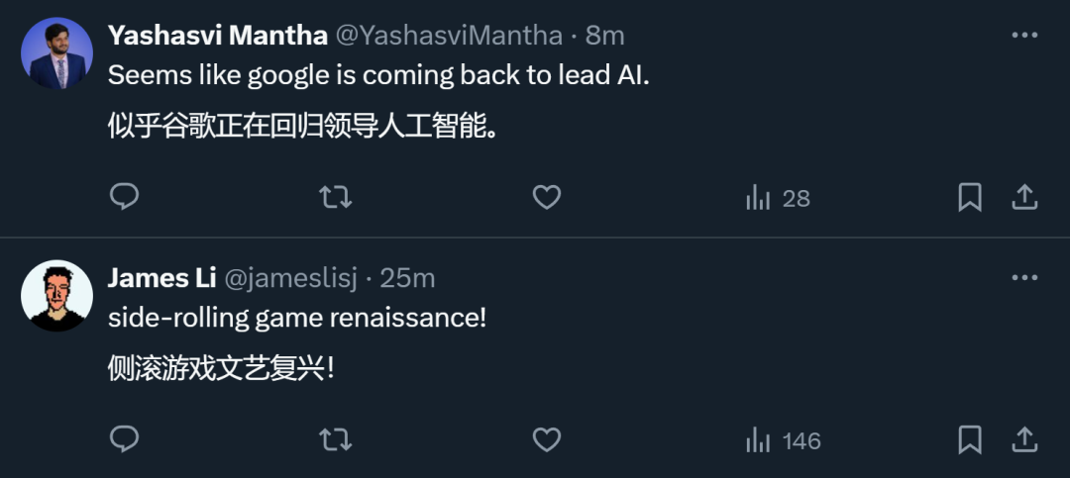The image size is (1070, 478).
Task: Open more options for James Li's tweet
Action: (1024, 277)
